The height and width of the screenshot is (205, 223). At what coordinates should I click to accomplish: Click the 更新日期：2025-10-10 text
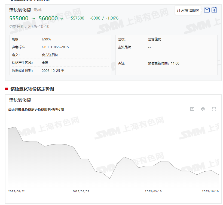coord(29,27)
